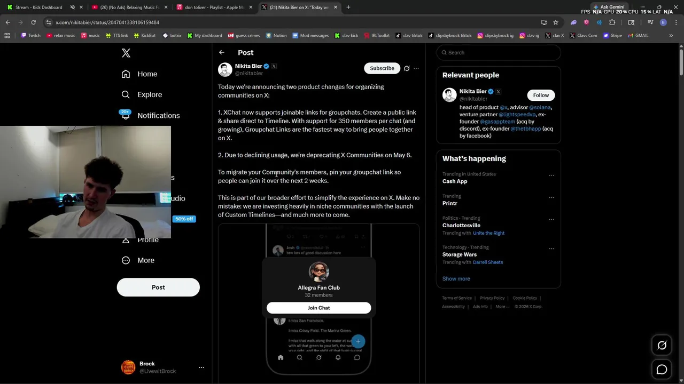Click Show more under What's happening
The height and width of the screenshot is (384, 684).
pos(456,278)
